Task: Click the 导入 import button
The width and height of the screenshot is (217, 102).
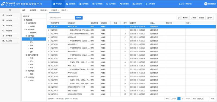Action: pyautogui.click(x=210, y=18)
